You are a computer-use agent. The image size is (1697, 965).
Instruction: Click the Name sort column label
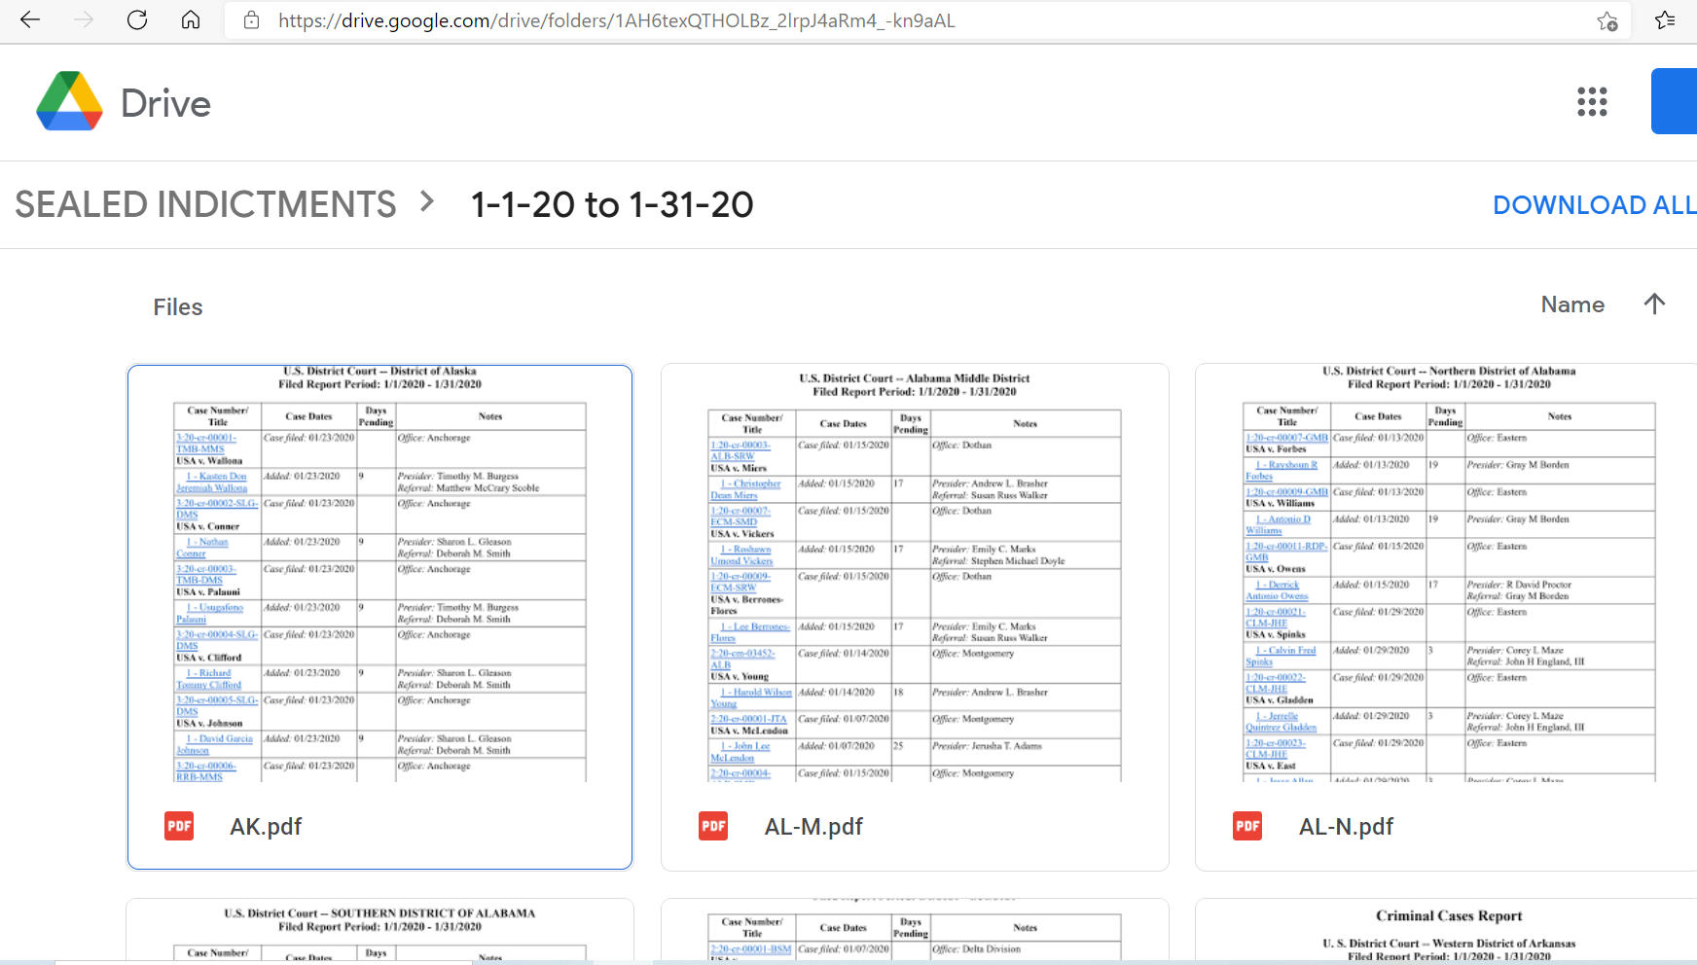1572,304
